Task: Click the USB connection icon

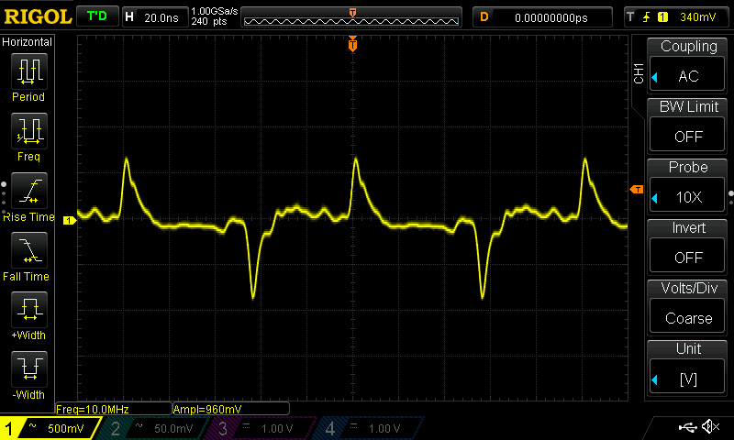Action: click(x=687, y=426)
